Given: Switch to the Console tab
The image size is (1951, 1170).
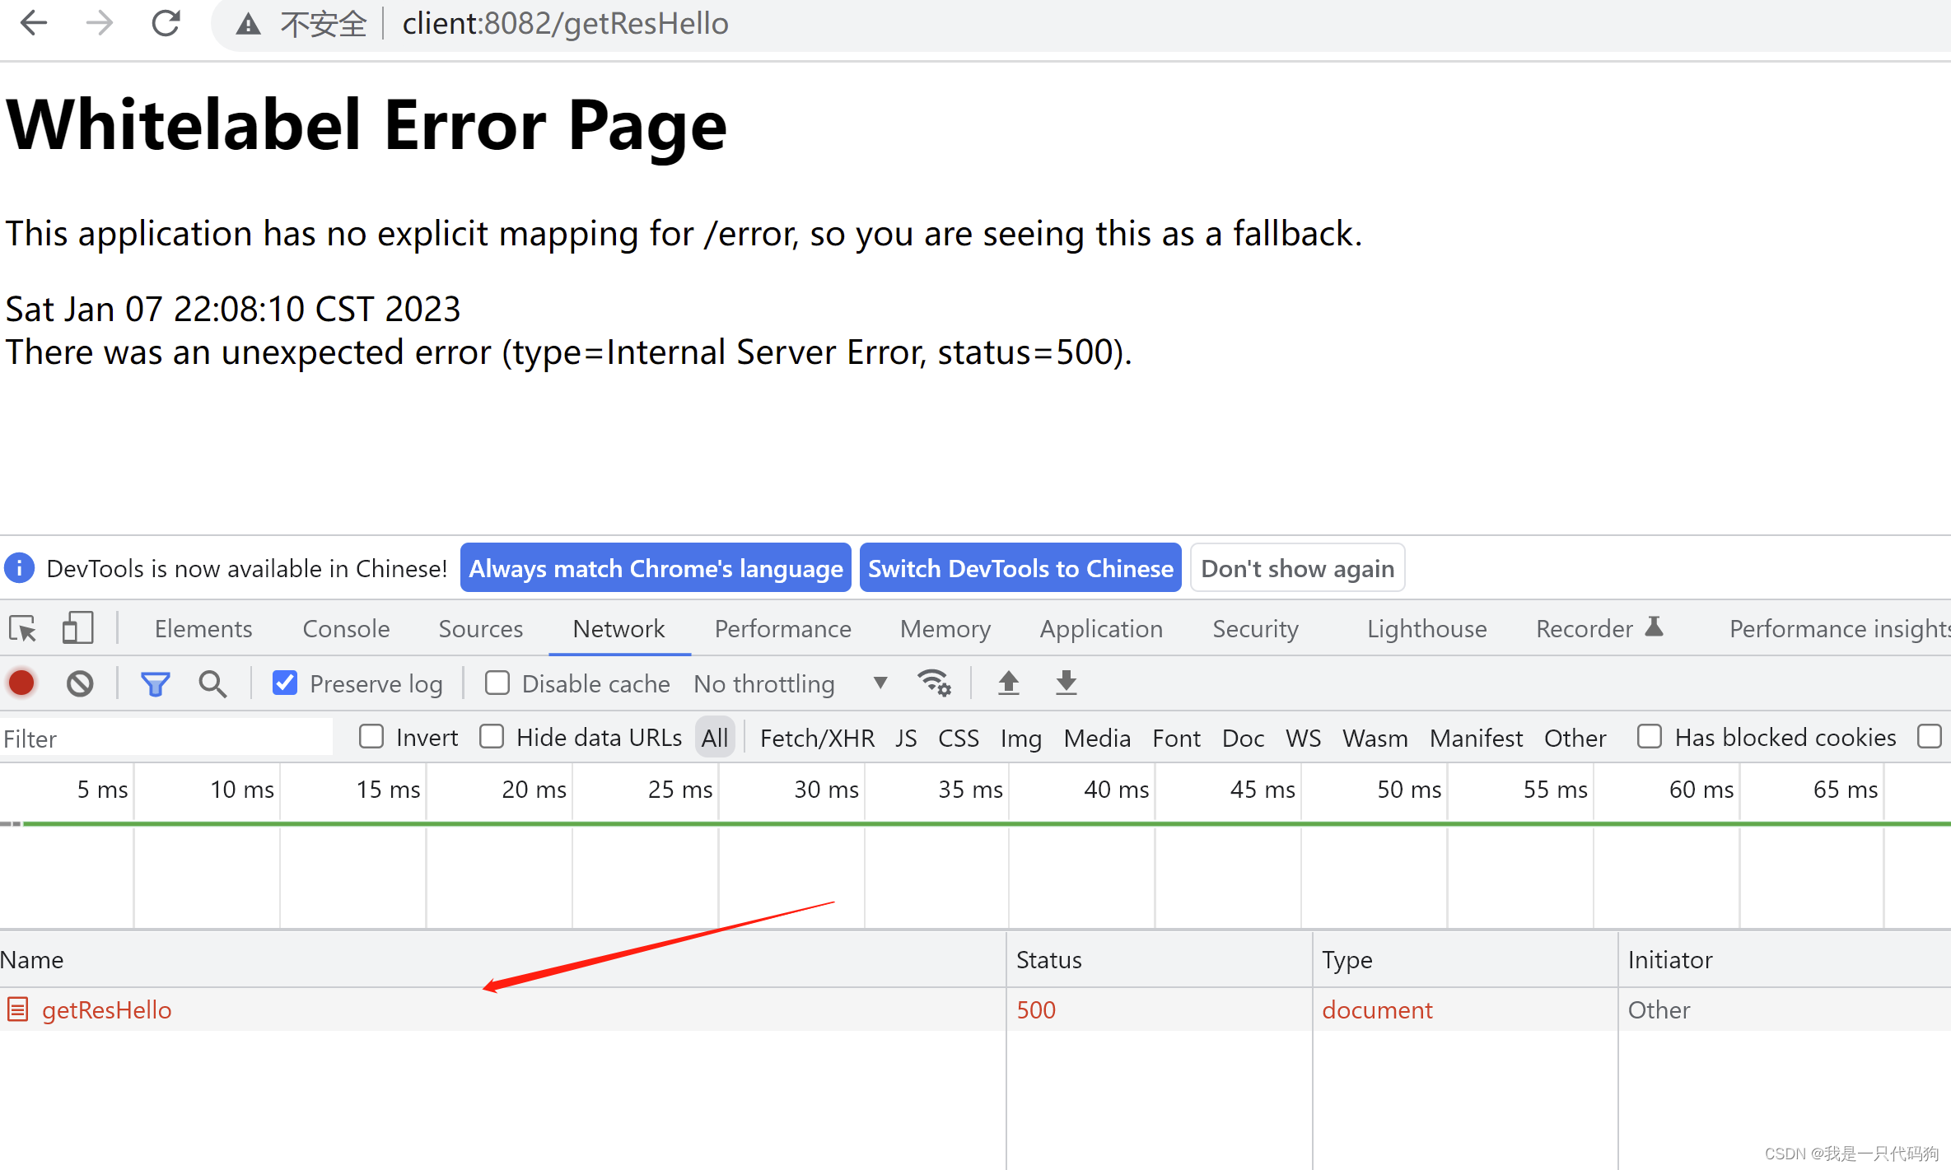Looking at the screenshot, I should tap(346, 629).
